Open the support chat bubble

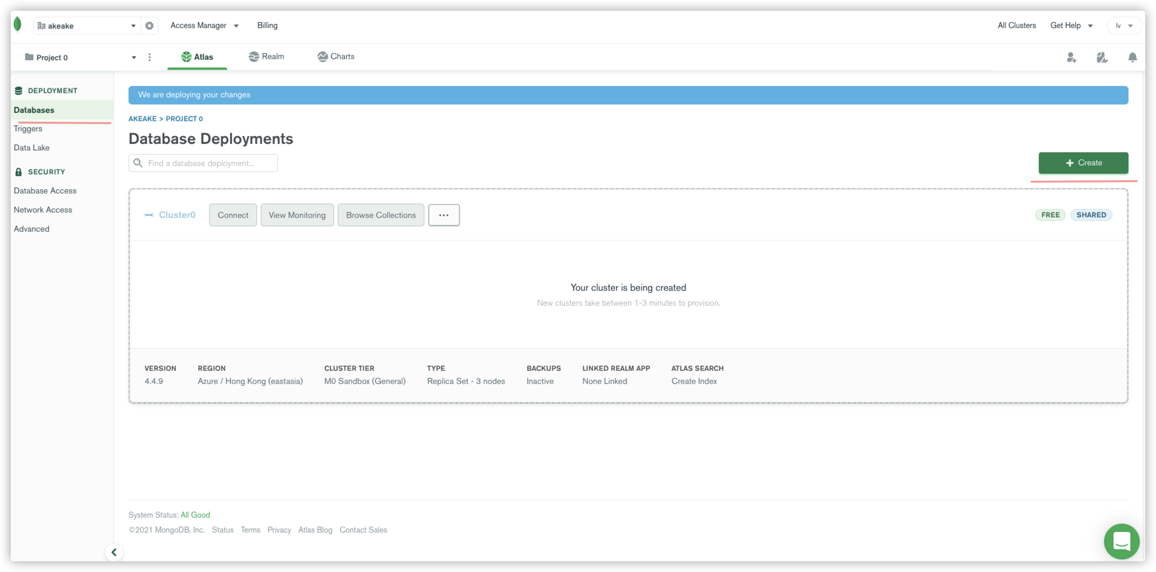(1121, 541)
